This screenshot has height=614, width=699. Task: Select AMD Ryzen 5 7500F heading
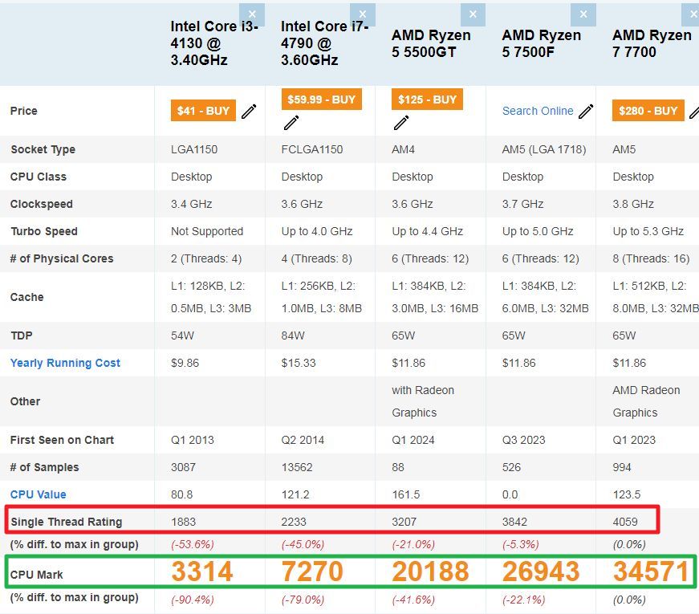(541, 43)
